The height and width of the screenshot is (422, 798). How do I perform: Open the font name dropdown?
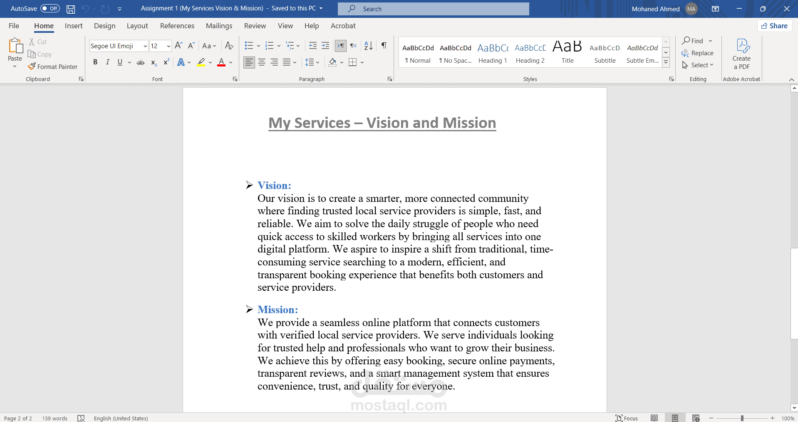click(x=145, y=46)
